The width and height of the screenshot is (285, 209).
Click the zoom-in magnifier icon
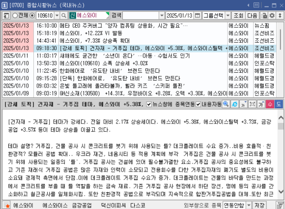(x=226, y=104)
